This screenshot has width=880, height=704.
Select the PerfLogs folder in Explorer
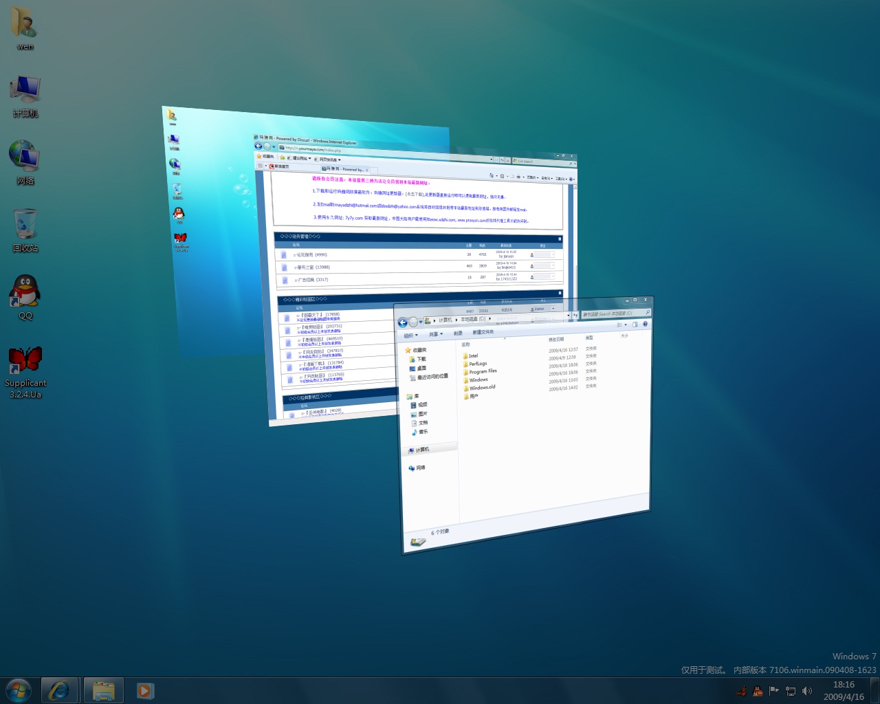475,364
